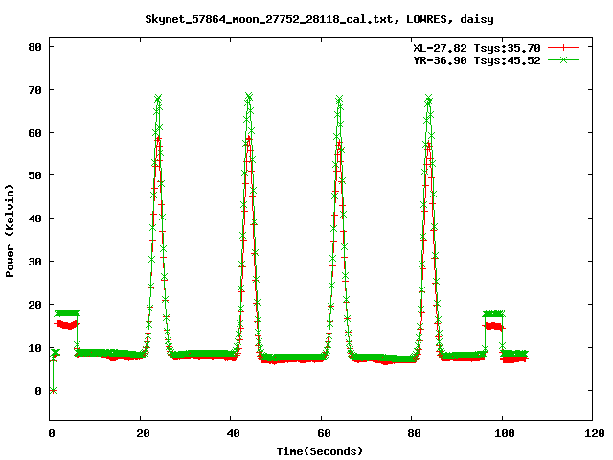Click the y-axis tick label 50
613x460 pixels.
click(35, 175)
